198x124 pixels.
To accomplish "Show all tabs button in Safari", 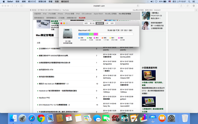I will [x=187, y=6].
